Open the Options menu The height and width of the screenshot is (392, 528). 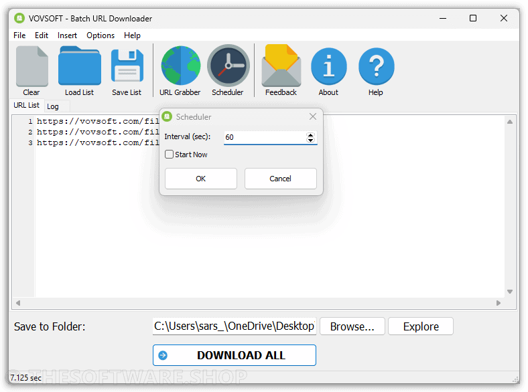[x=101, y=35]
